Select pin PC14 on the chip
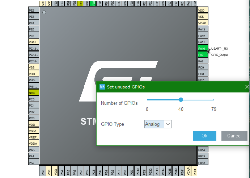The image size is (250, 178). [34, 54]
